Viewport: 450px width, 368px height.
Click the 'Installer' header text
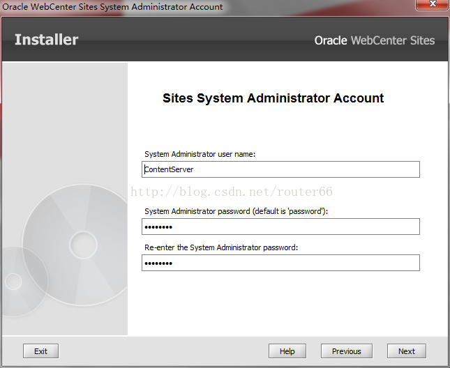tap(46, 40)
